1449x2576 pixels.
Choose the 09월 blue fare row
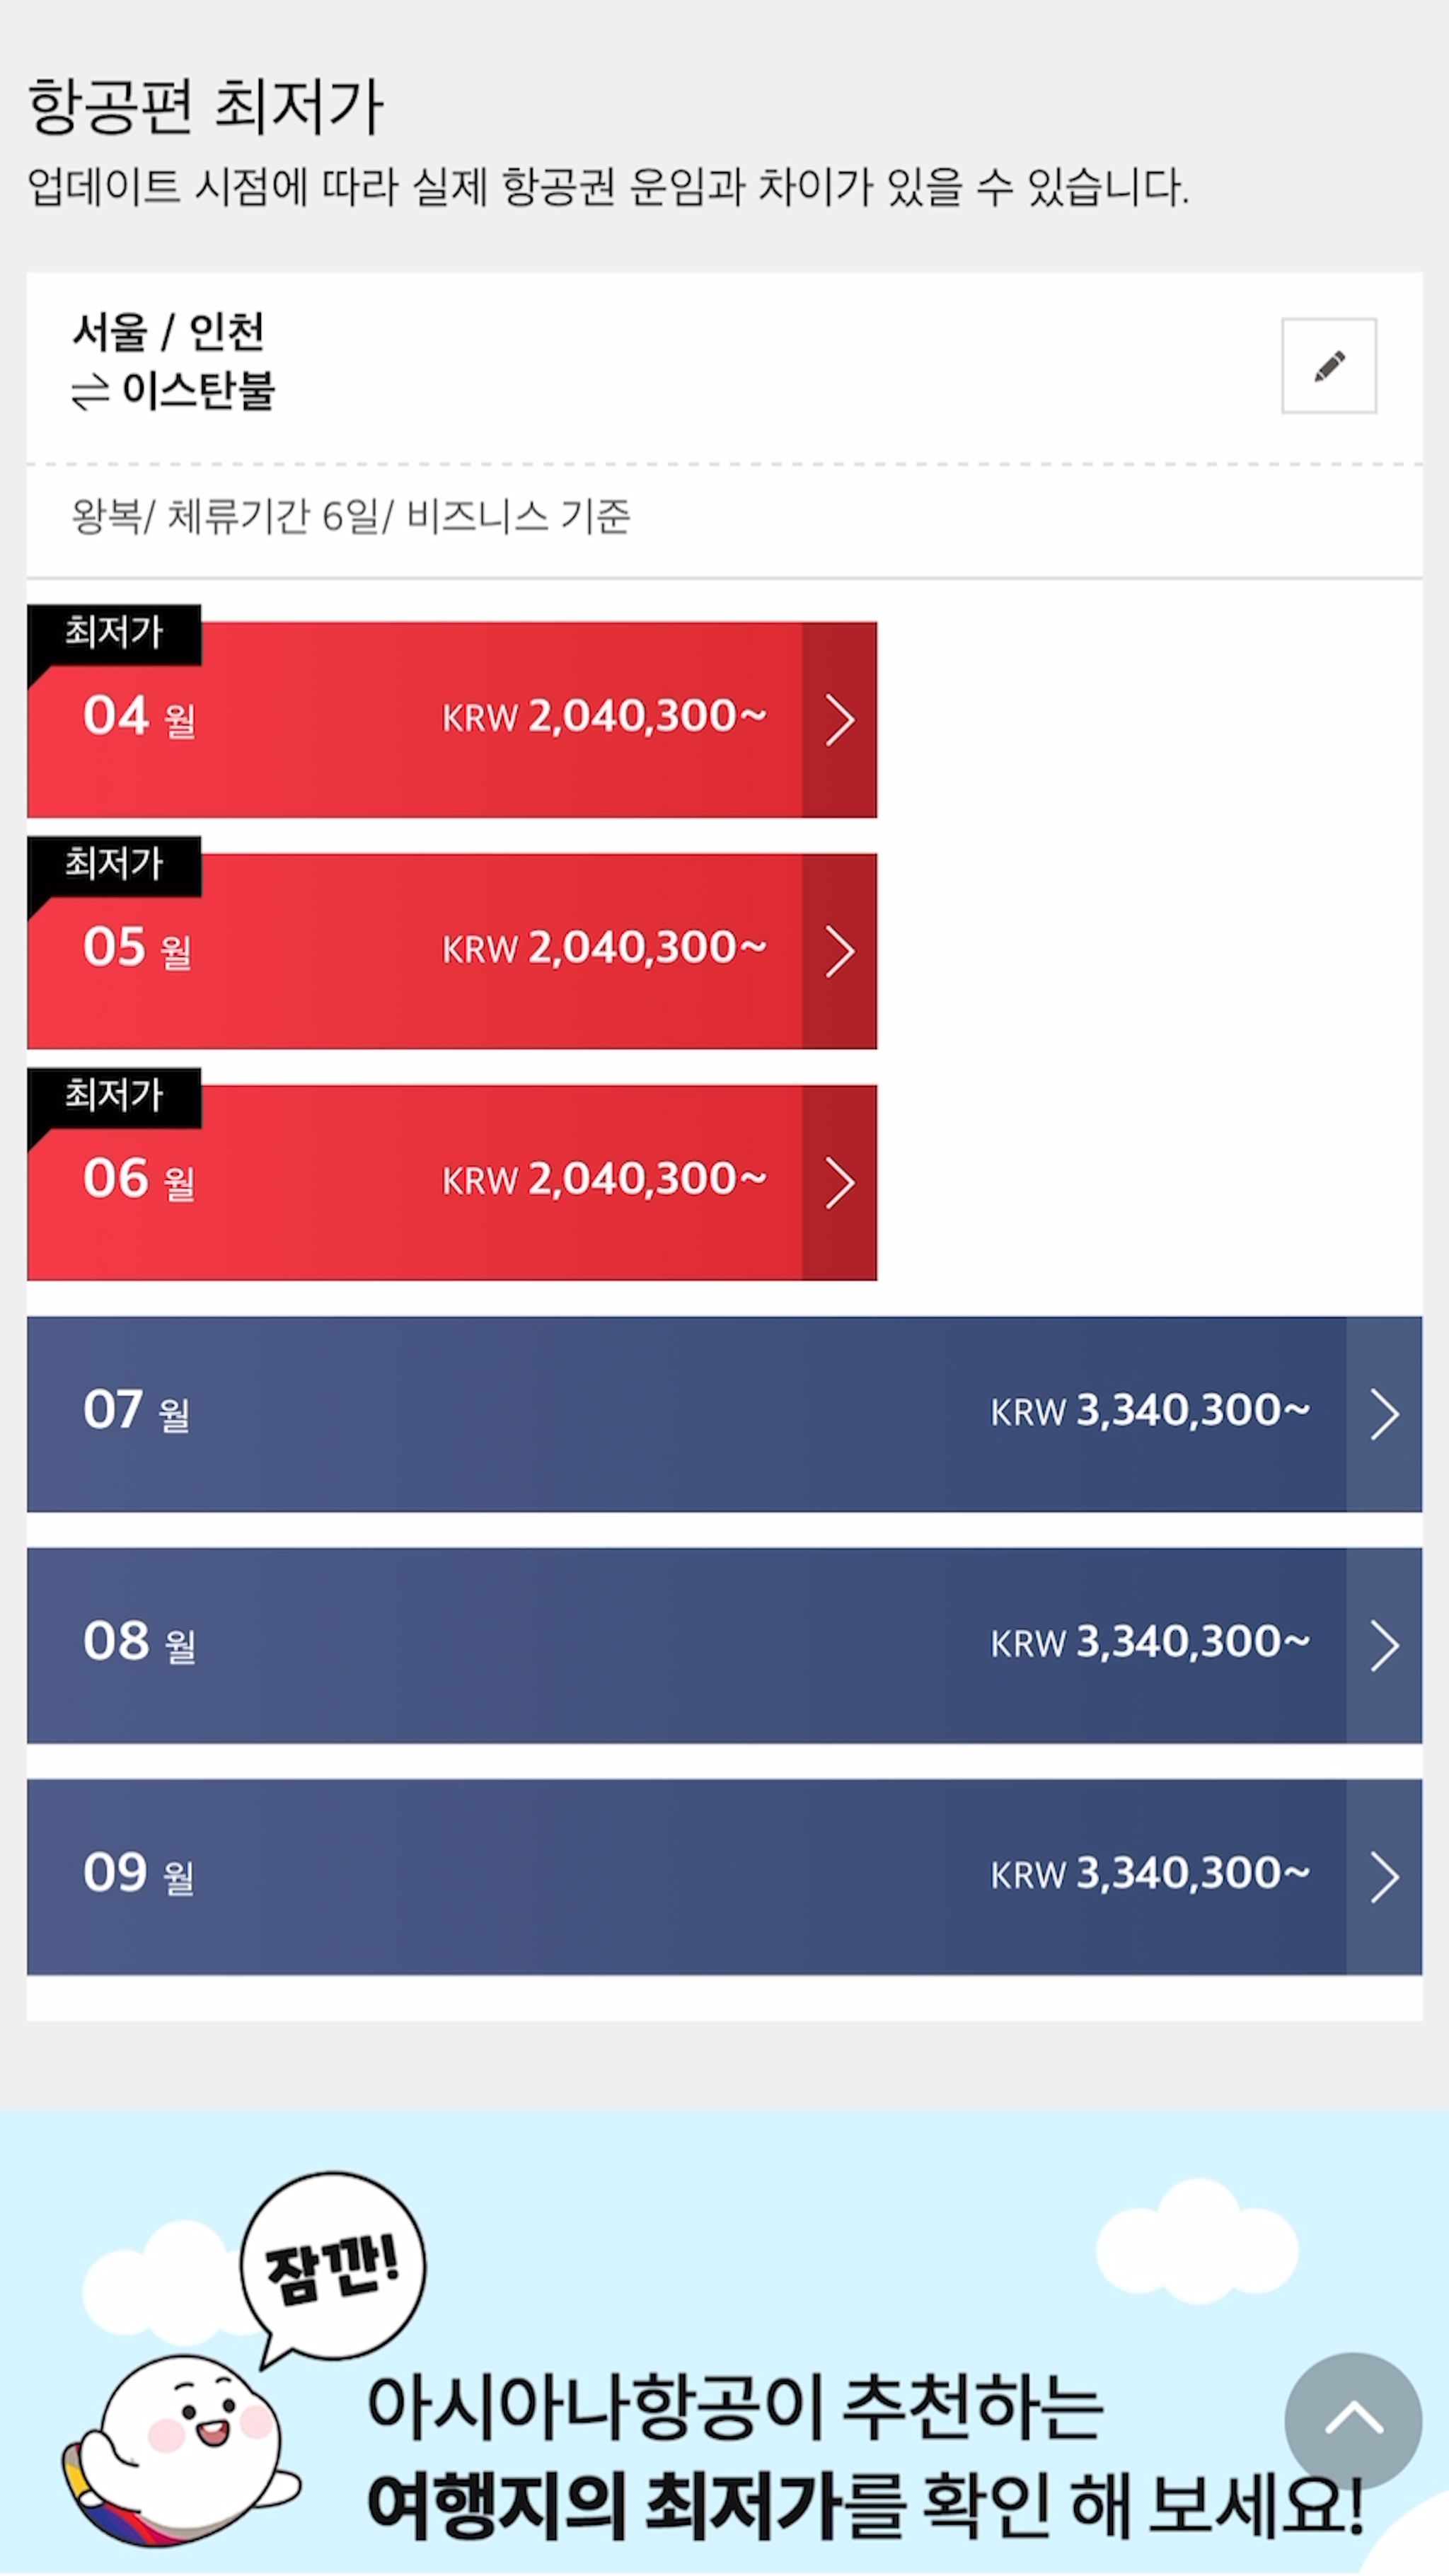pos(724,1877)
